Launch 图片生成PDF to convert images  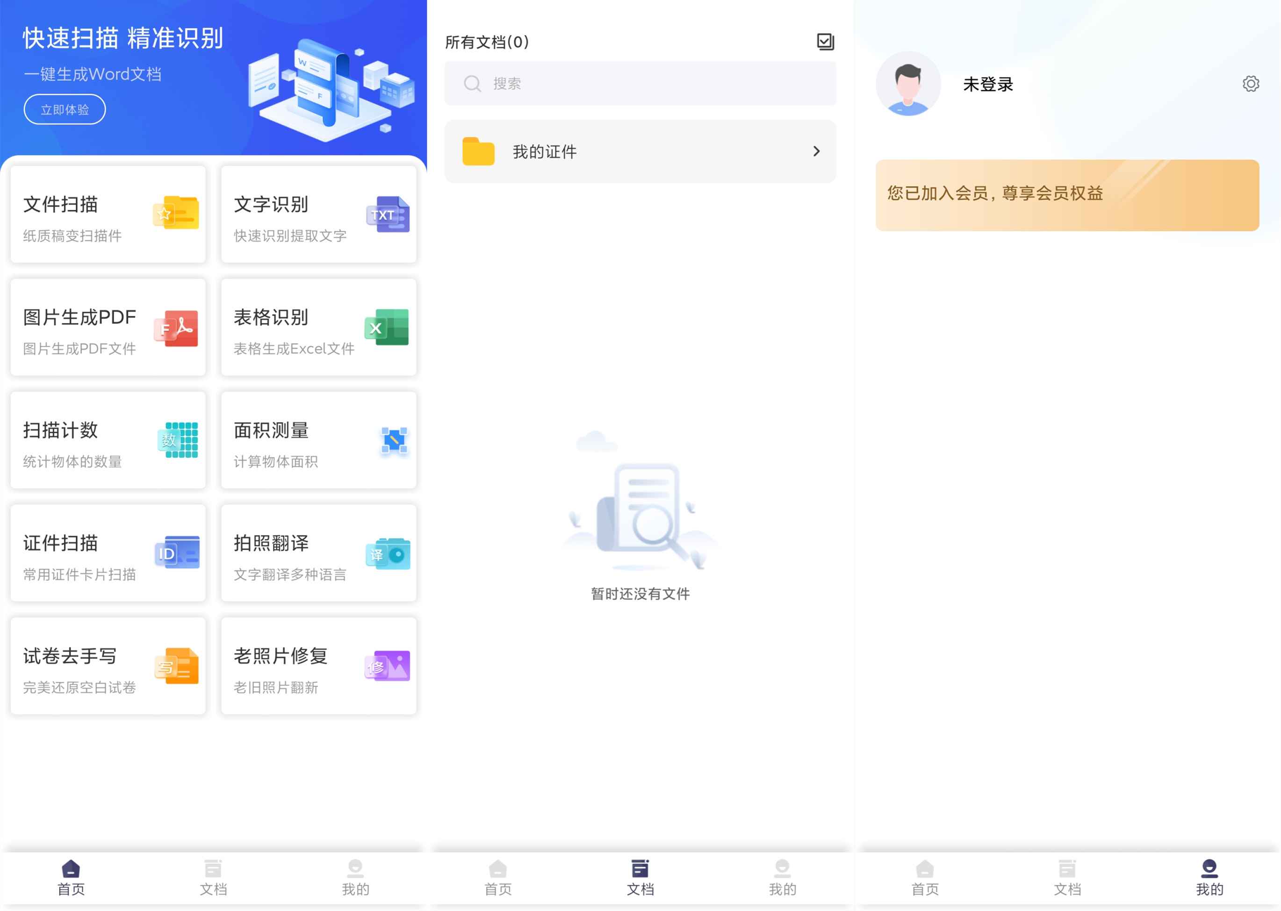[108, 328]
